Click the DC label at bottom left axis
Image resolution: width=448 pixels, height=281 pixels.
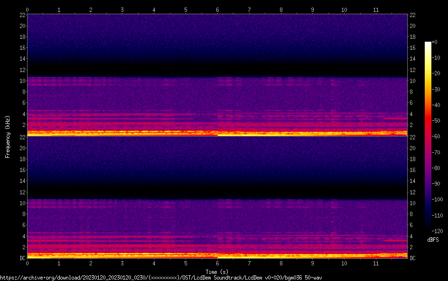coord(22,258)
